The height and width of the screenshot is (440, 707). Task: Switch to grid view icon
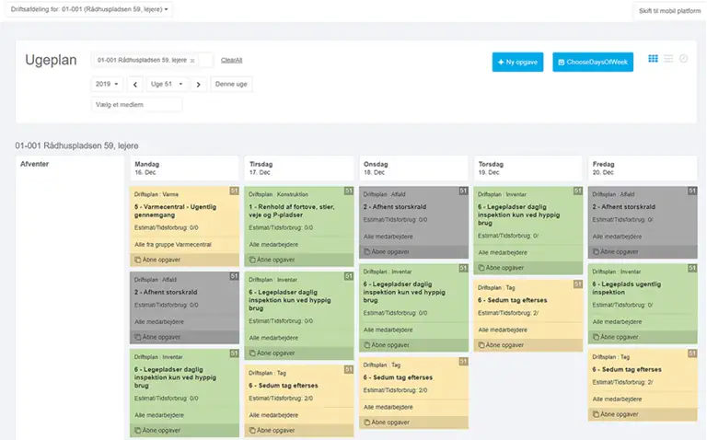click(x=654, y=59)
